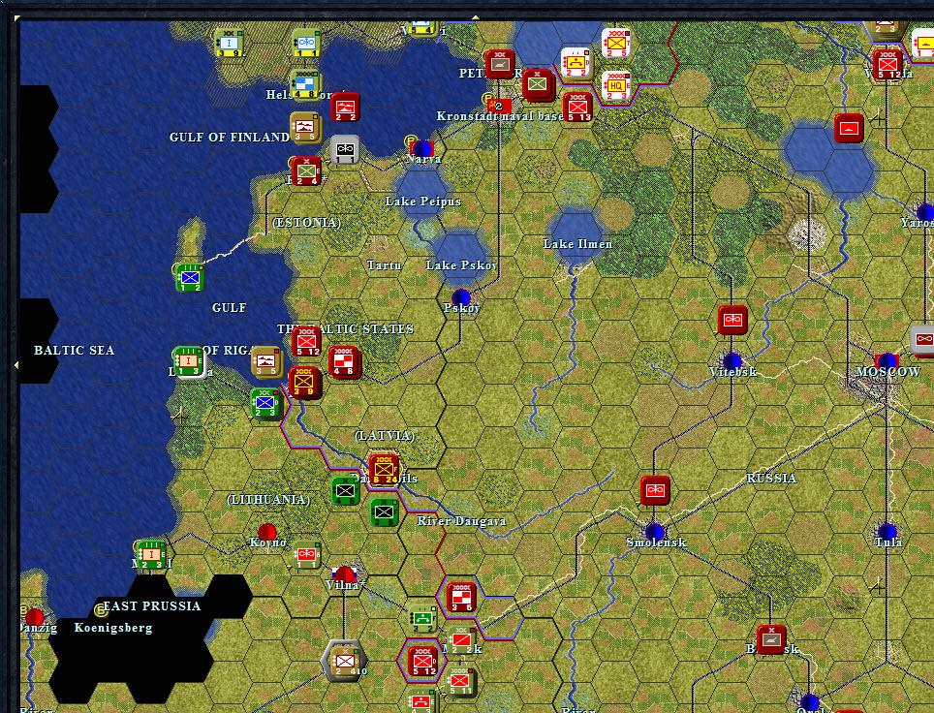Select the green fortress unit marked 1 3
Screen dimensions: 934x713
pos(188,361)
